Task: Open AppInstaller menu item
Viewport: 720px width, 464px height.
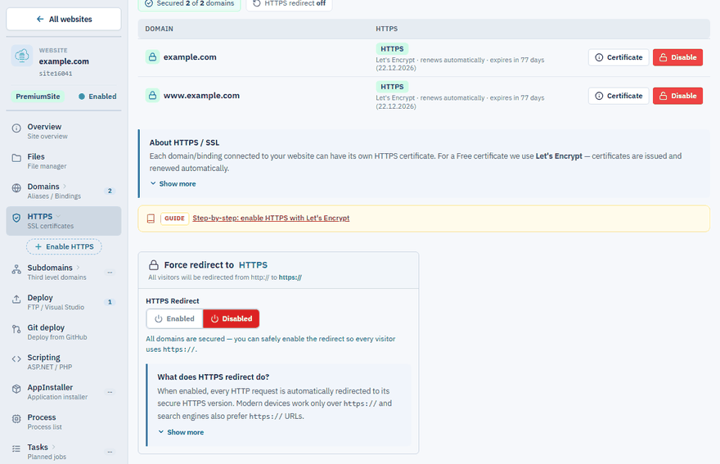Action: tap(64, 392)
